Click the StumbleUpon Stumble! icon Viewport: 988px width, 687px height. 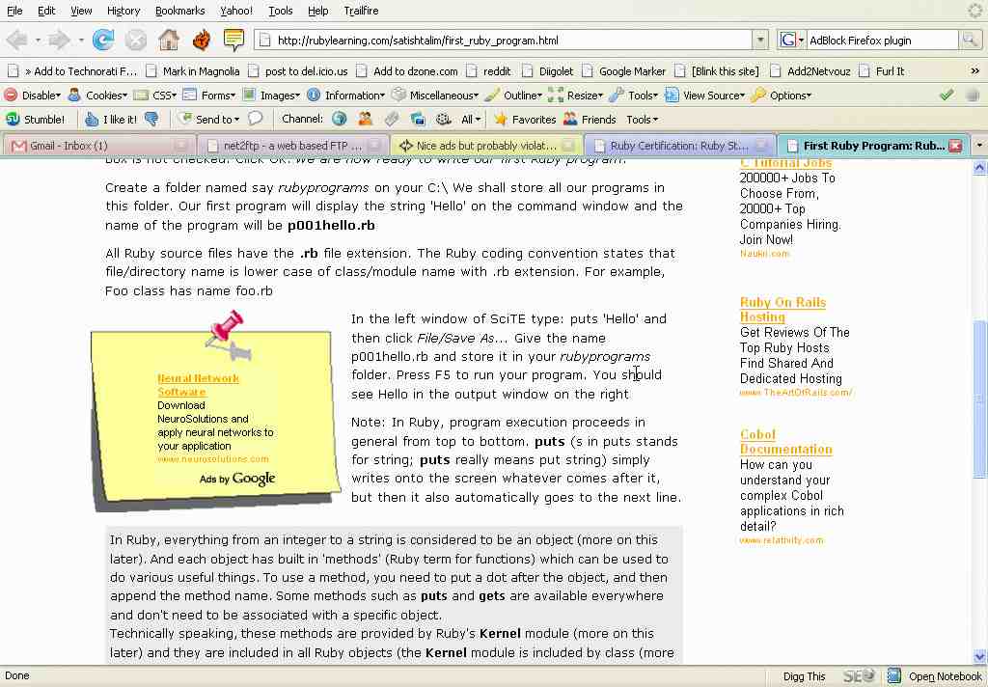pyautogui.click(x=36, y=119)
